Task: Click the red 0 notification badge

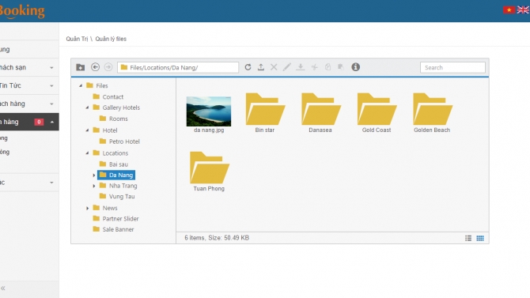Action: click(x=39, y=122)
